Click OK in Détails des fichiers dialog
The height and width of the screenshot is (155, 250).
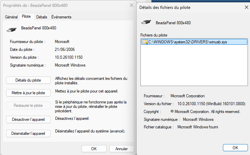pos(235,148)
